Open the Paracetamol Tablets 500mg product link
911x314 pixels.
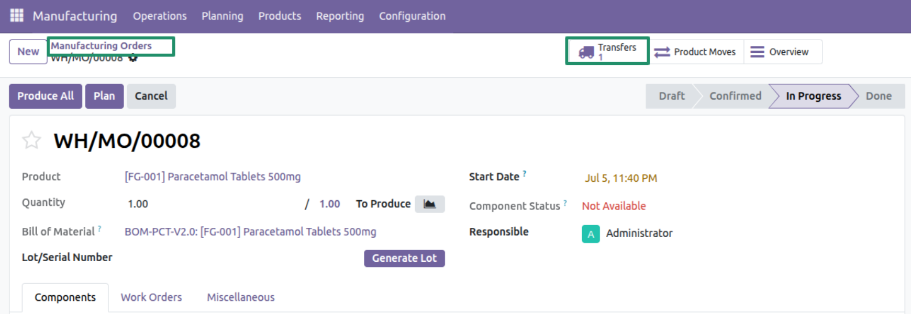[213, 177]
